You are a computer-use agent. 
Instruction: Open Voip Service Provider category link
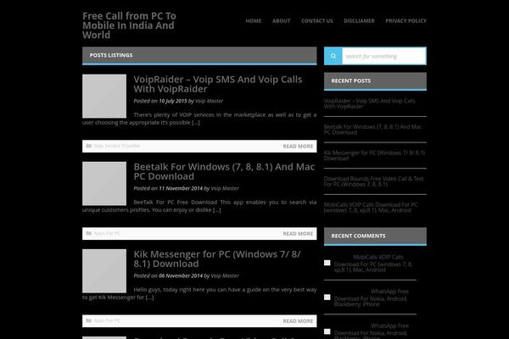(x=117, y=146)
